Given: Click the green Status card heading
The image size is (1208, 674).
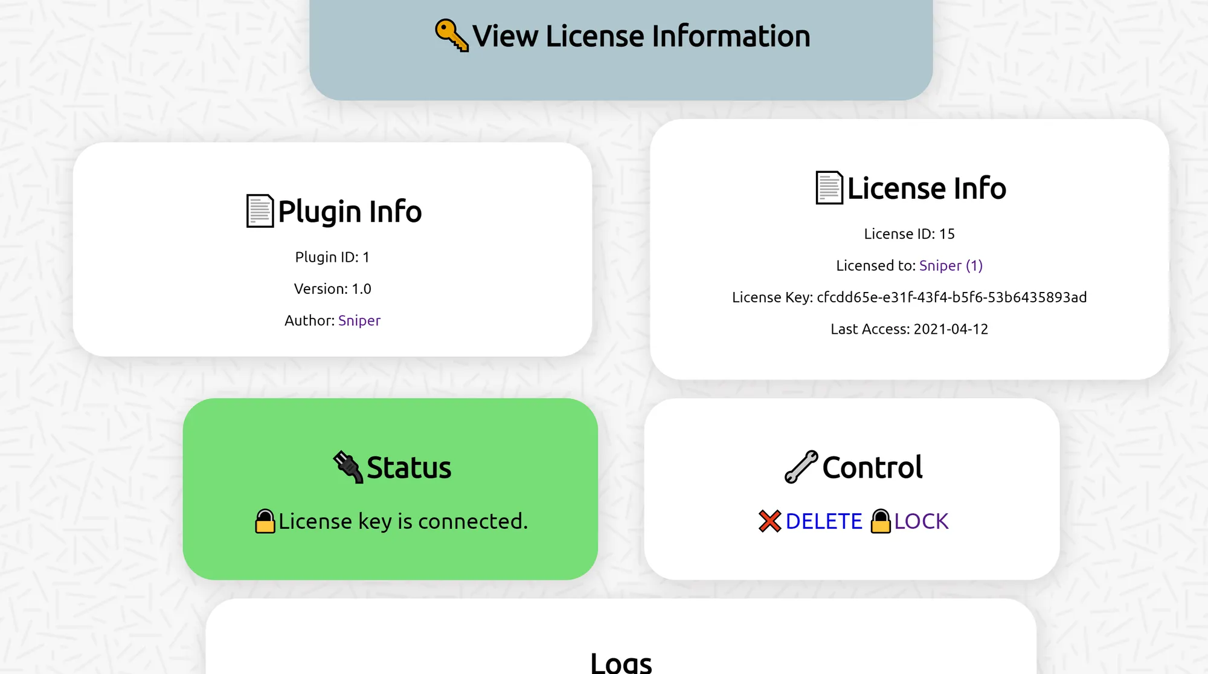Looking at the screenshot, I should (408, 467).
